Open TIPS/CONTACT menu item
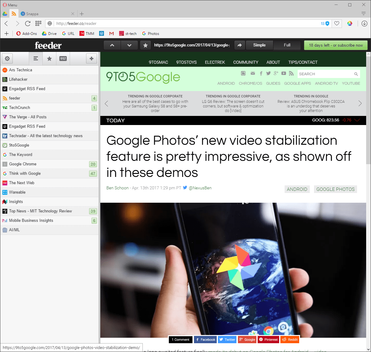The height and width of the screenshot is (352, 371). click(303, 62)
